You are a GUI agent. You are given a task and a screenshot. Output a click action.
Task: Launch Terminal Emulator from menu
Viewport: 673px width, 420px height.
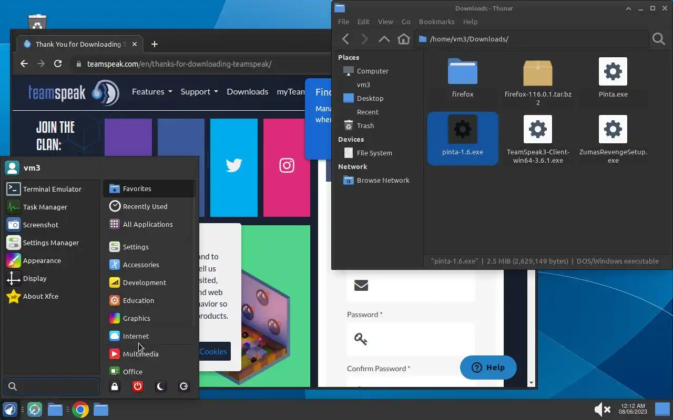[52, 189]
